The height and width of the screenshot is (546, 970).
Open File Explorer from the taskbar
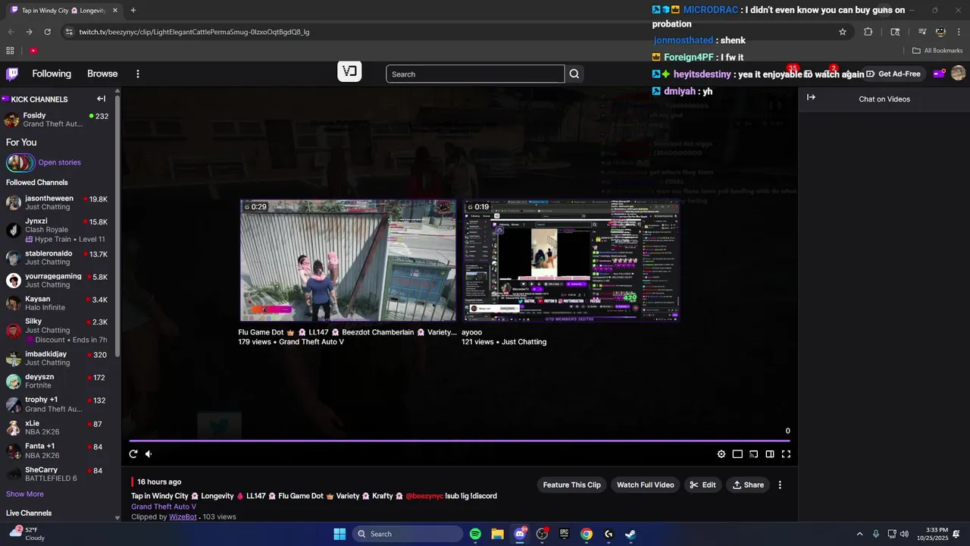click(497, 534)
